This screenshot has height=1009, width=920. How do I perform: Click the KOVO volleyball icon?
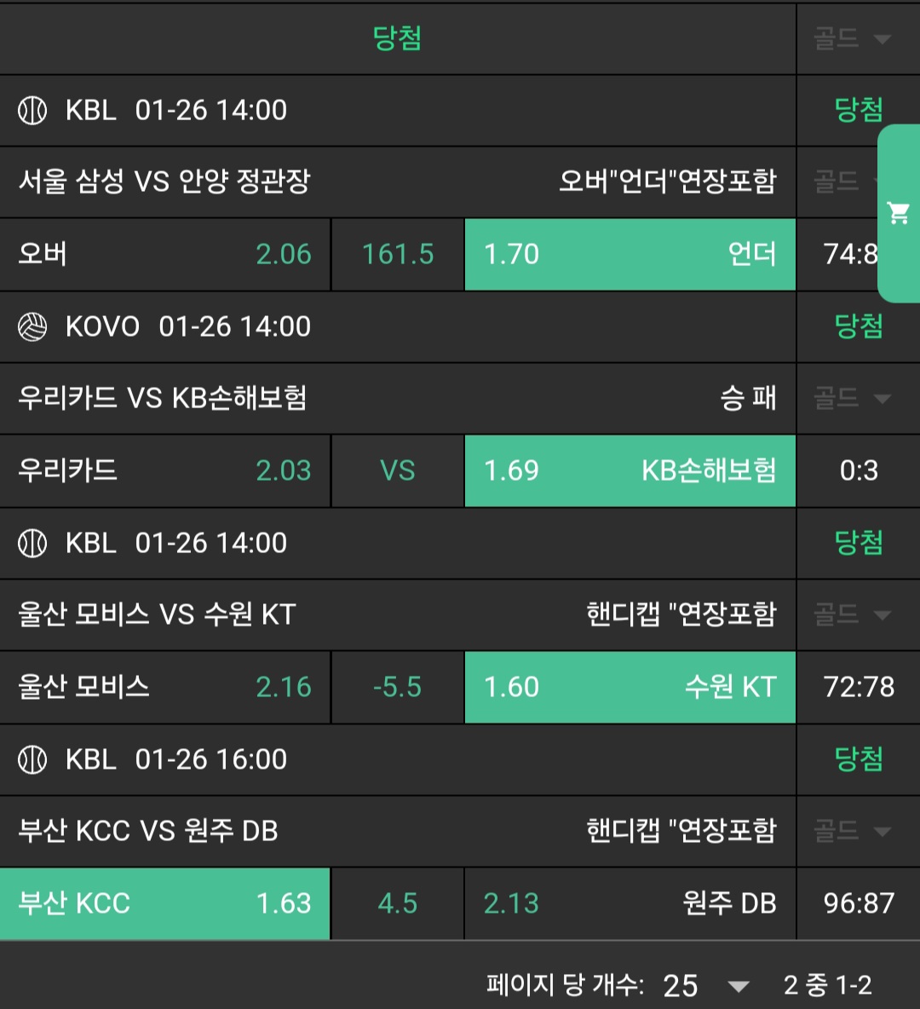[32, 327]
